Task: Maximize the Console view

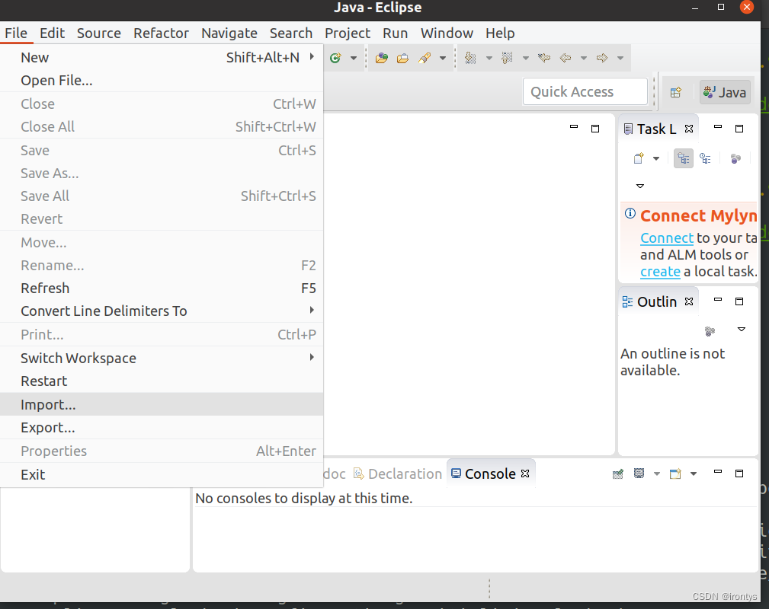Action: point(739,473)
